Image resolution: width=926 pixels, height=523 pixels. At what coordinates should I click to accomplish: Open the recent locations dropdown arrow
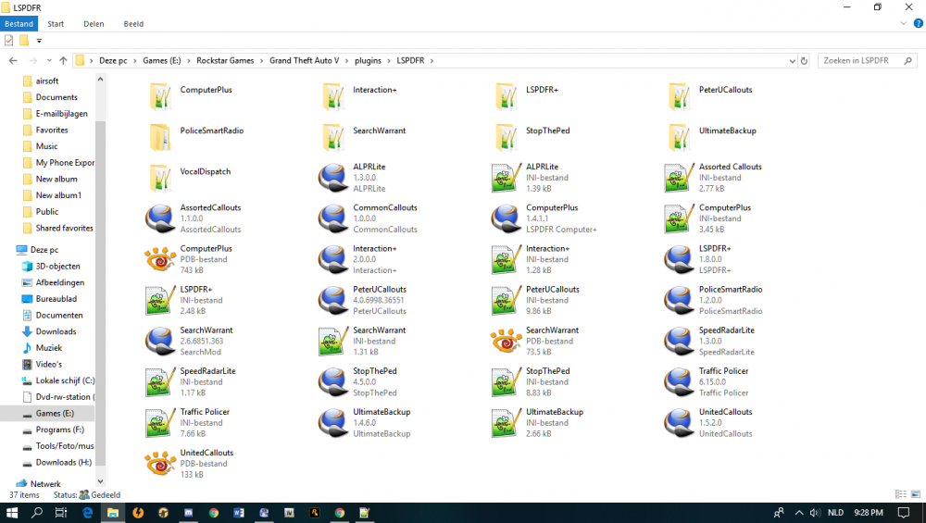click(x=48, y=61)
